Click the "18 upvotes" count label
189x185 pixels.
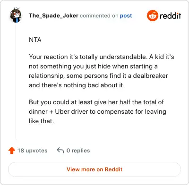click(32, 151)
